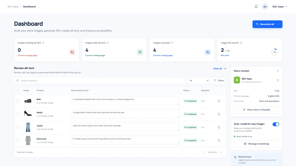Screen dimensions: 296x166
Task: Toggle Auto-mode for new images
Action: click(x=276, y=124)
